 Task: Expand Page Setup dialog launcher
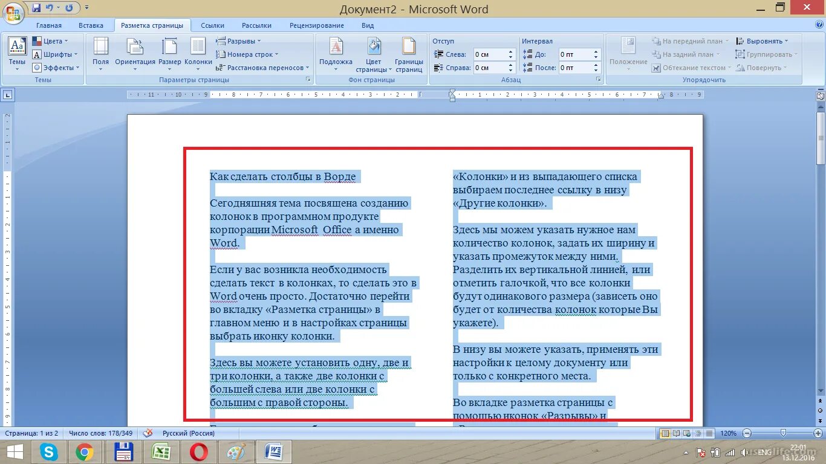point(308,80)
